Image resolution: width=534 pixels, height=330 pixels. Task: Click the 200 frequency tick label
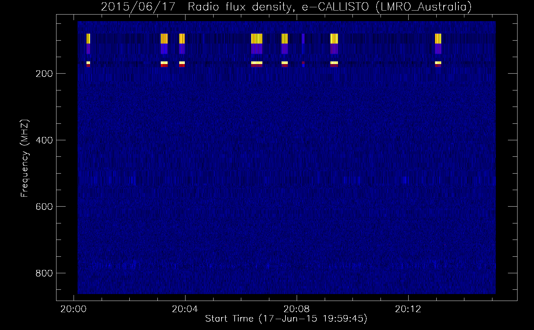coord(44,74)
